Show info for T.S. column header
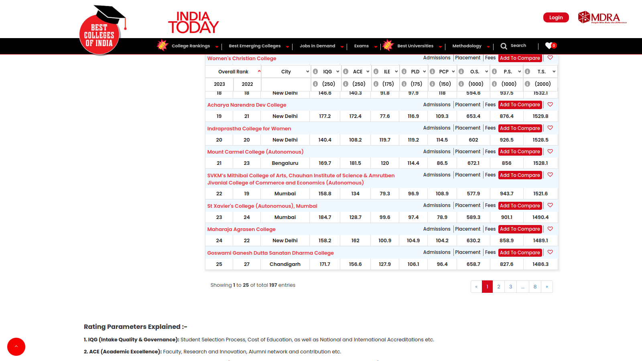 [x=527, y=71]
